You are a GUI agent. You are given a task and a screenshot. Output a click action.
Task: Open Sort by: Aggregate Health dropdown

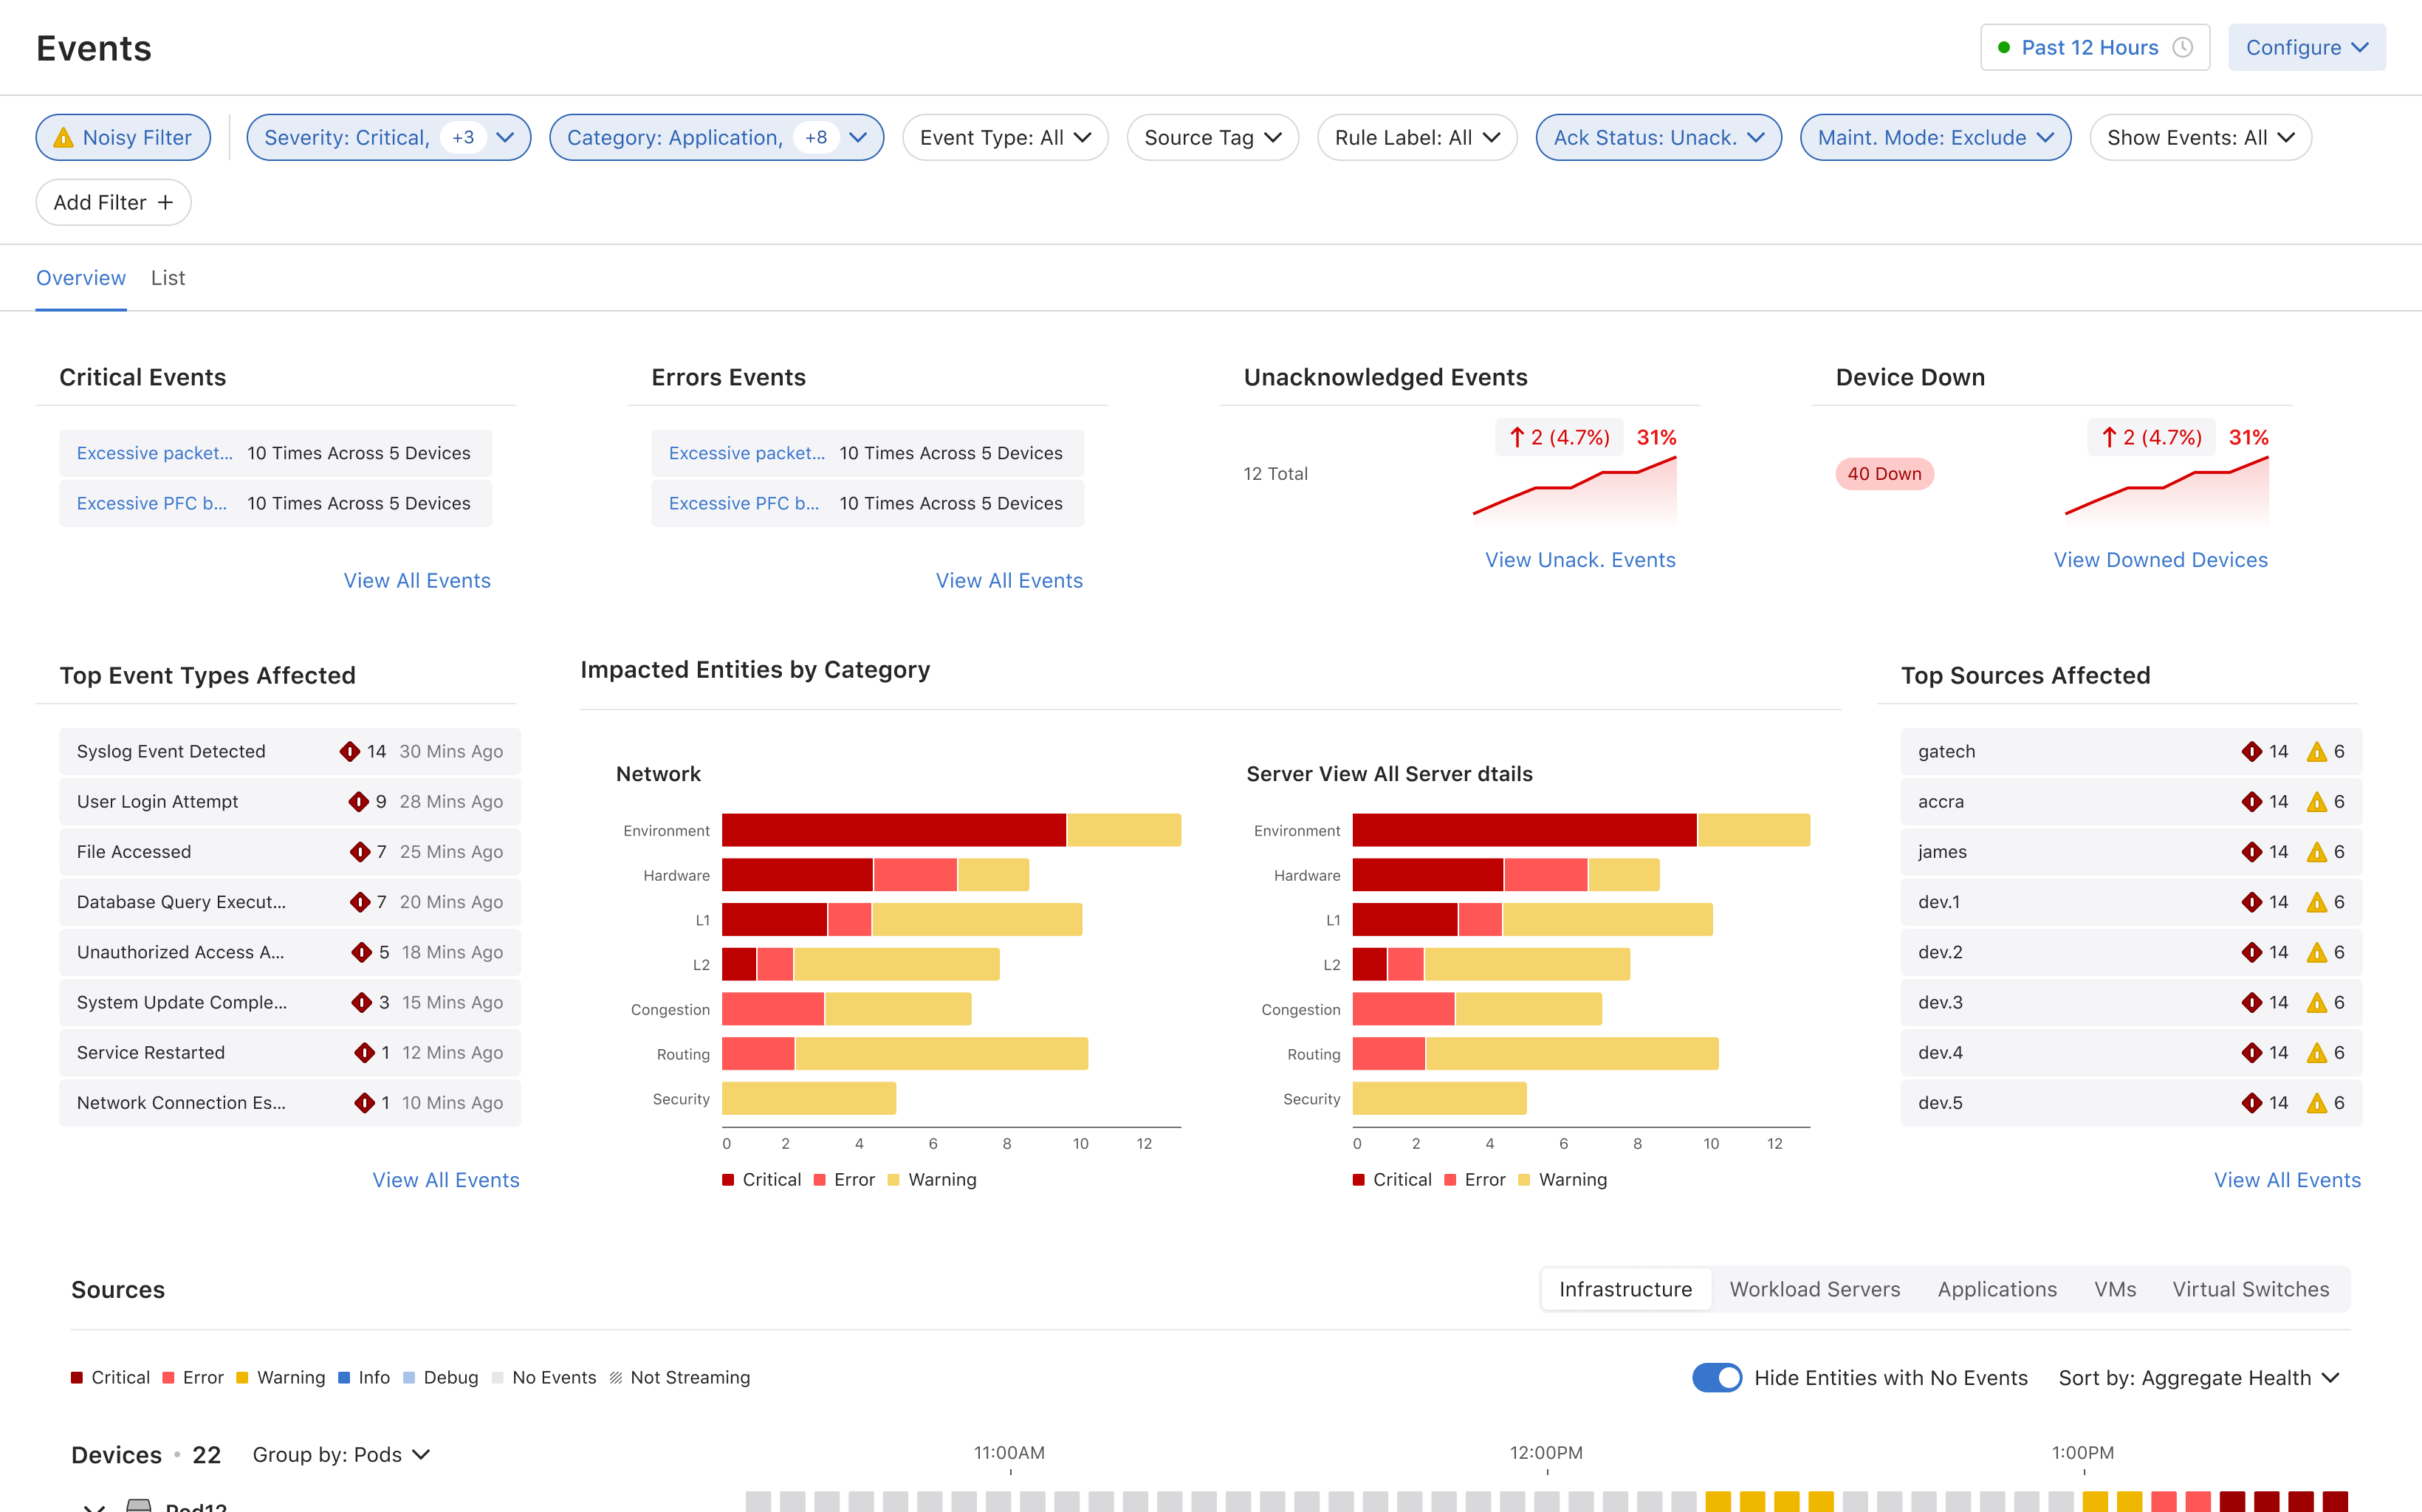click(x=2199, y=1378)
